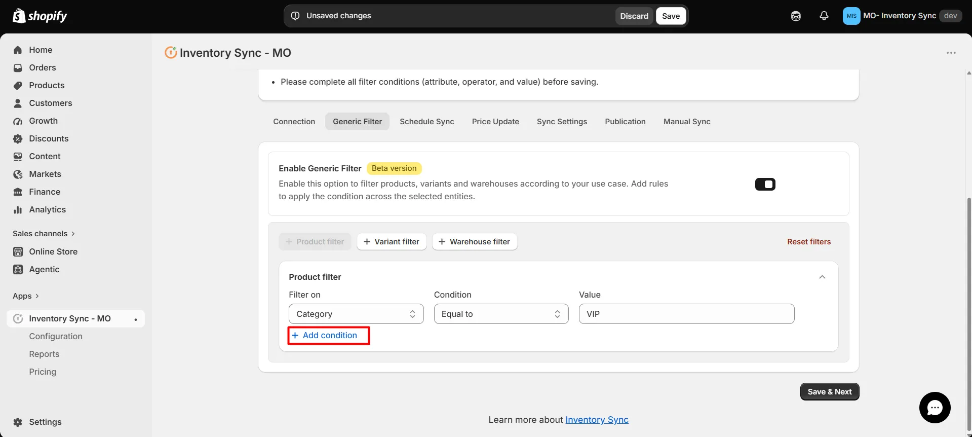Switch to the Manual Sync tab
972x437 pixels.
(687, 122)
